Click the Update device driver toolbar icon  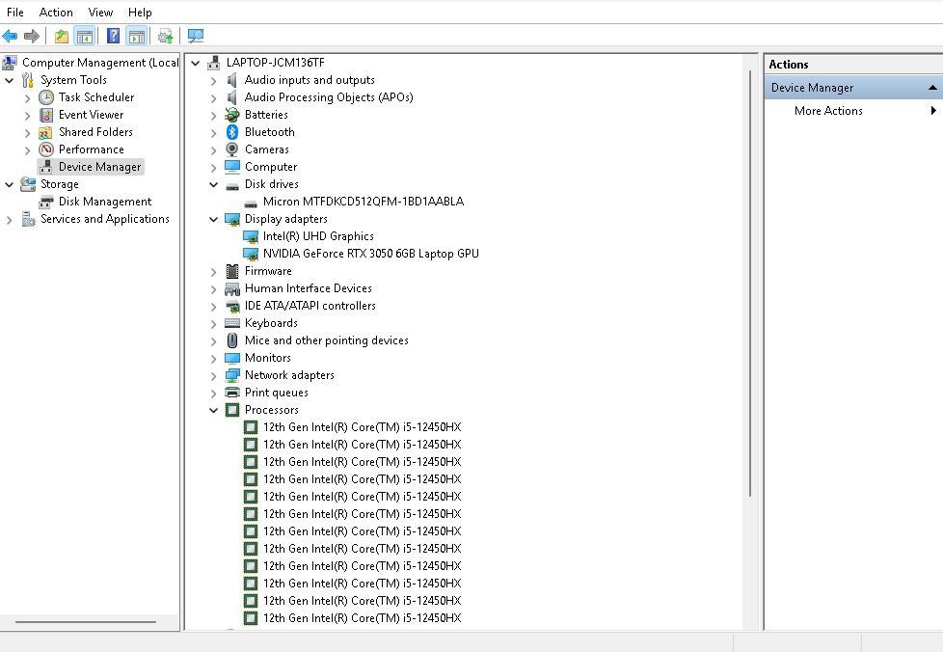[166, 36]
